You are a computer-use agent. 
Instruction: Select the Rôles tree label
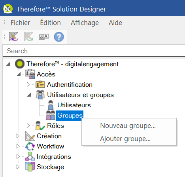55,126
